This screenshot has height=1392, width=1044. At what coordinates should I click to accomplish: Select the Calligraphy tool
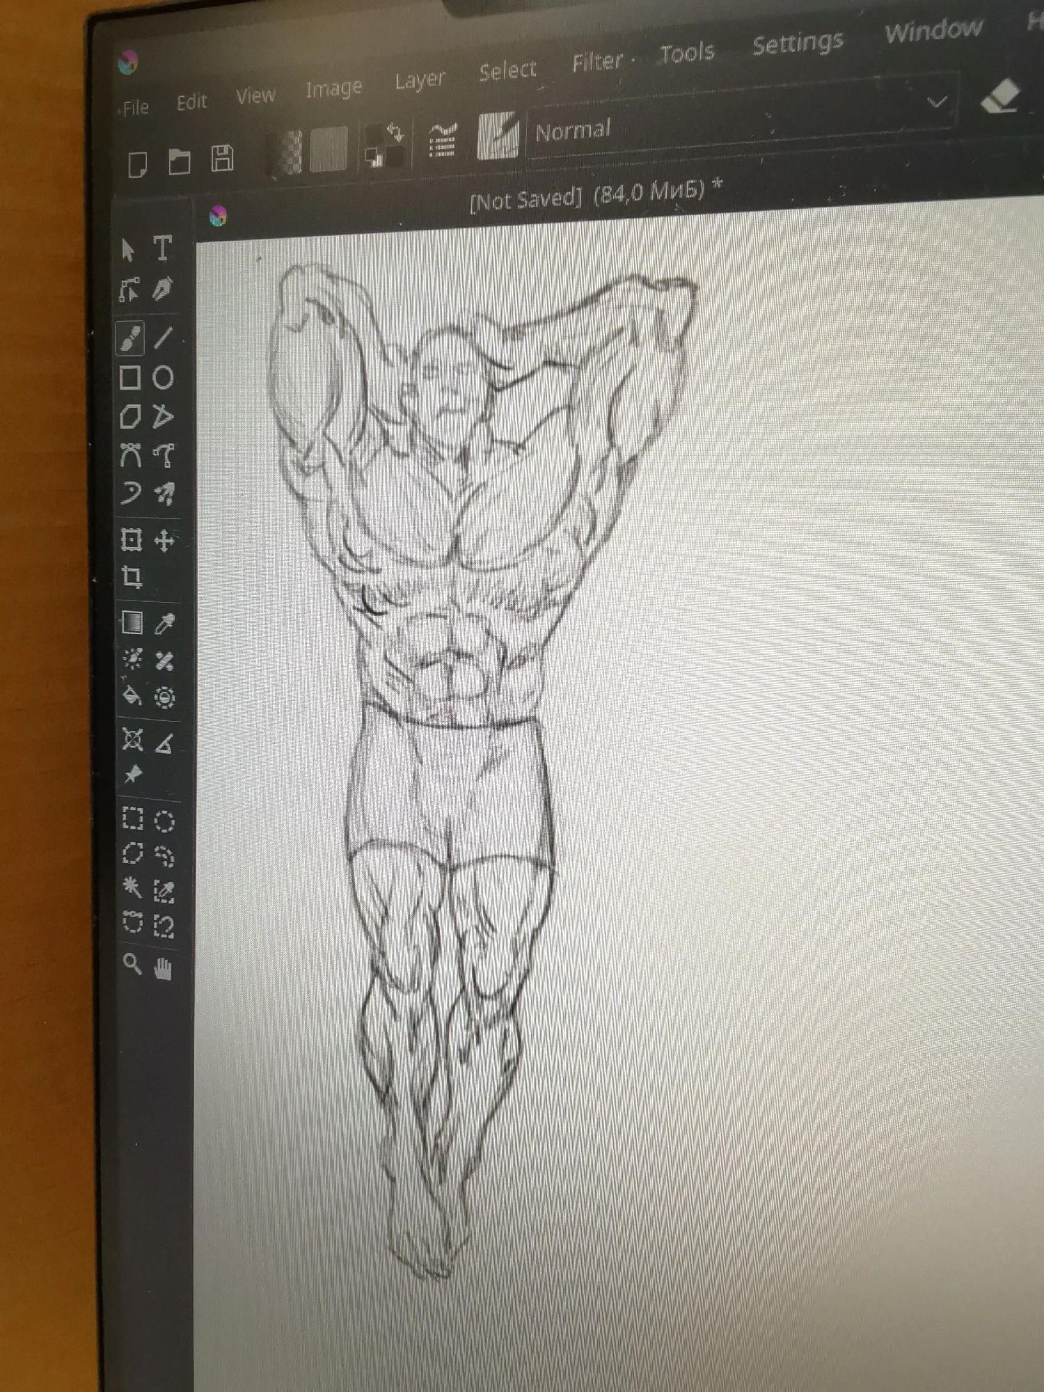point(163,288)
